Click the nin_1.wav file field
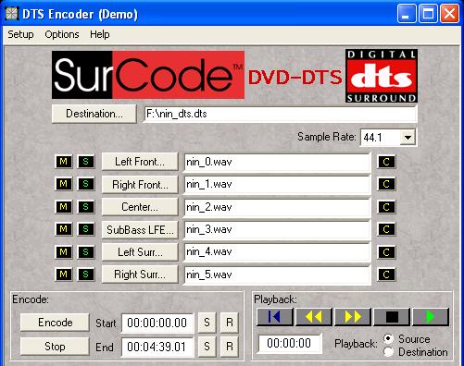This screenshot has height=366, width=464. point(277,184)
